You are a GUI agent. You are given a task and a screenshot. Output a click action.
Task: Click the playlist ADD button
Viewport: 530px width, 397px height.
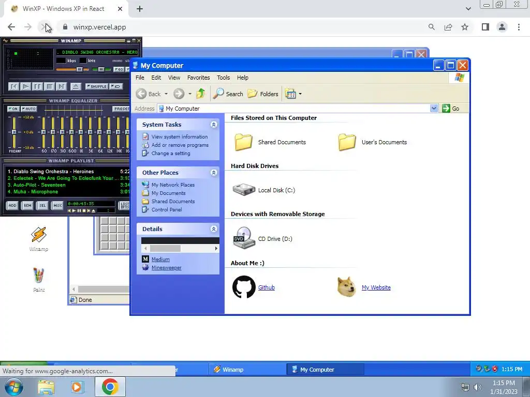pyautogui.click(x=12, y=205)
